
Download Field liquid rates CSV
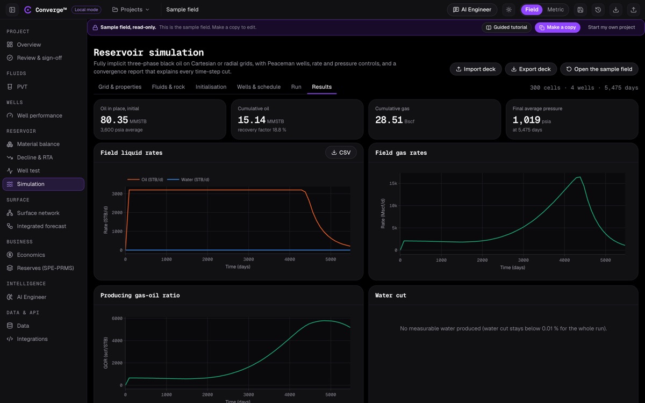(341, 153)
